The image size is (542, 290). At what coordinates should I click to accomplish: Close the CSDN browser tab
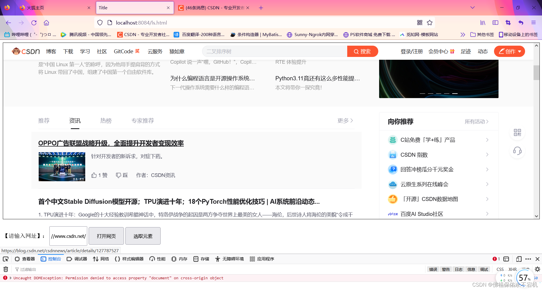click(248, 8)
